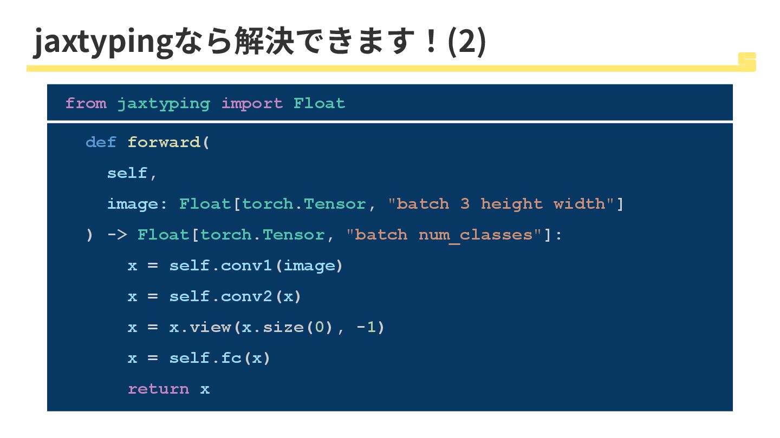This screenshot has height=438, width=780.
Task: Click 'Float' at end of the import line
Action: point(319,103)
